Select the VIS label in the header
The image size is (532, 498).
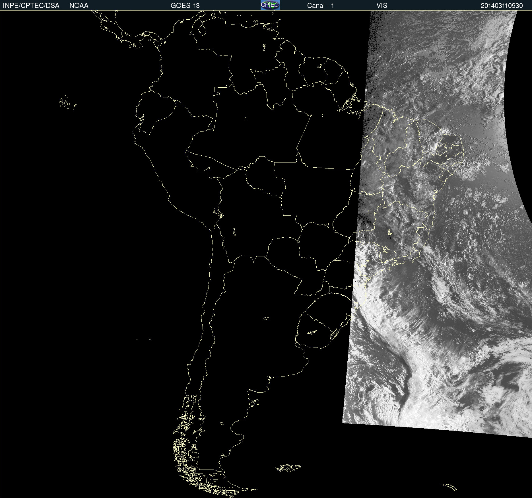(x=382, y=6)
